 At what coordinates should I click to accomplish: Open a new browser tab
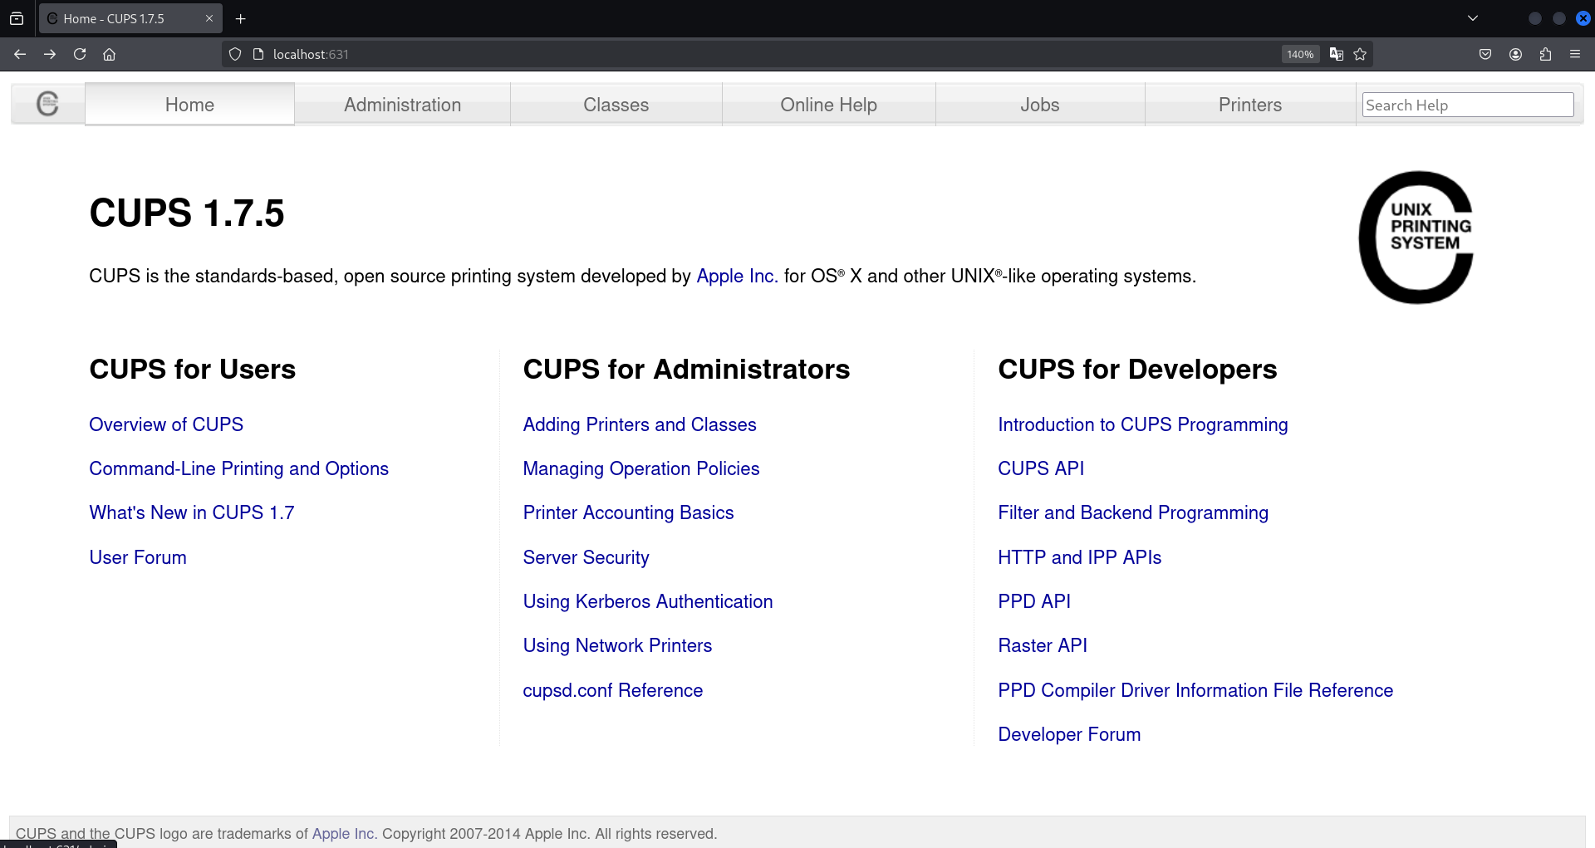click(241, 18)
